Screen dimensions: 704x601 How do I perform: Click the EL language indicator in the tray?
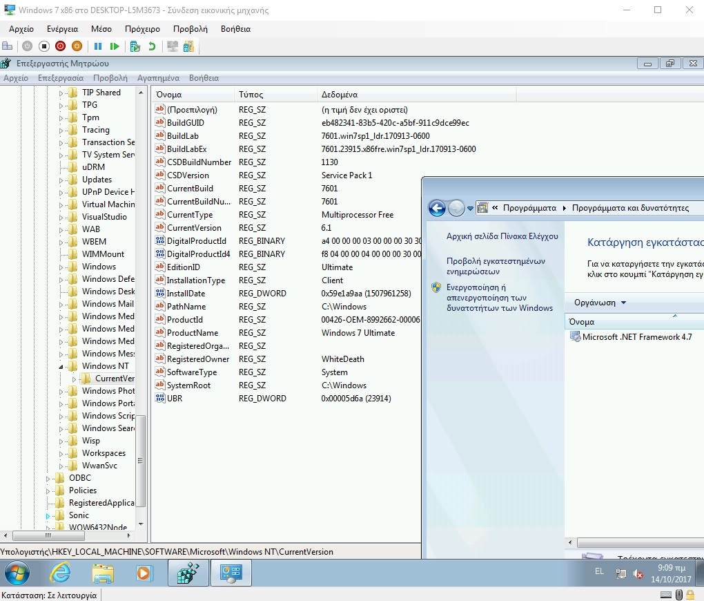599,571
